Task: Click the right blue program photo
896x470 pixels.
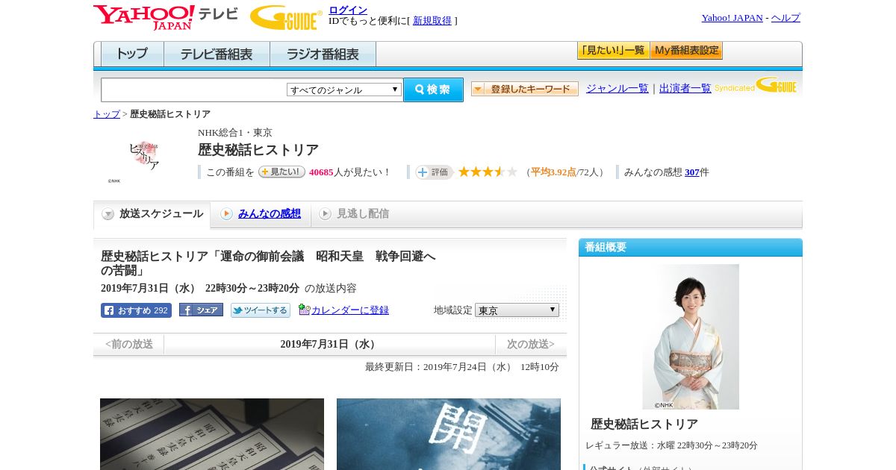Action: click(x=449, y=434)
